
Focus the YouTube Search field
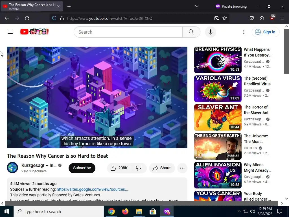coord(128,32)
